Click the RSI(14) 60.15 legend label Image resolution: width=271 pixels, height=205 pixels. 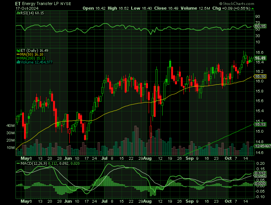coord(32,13)
